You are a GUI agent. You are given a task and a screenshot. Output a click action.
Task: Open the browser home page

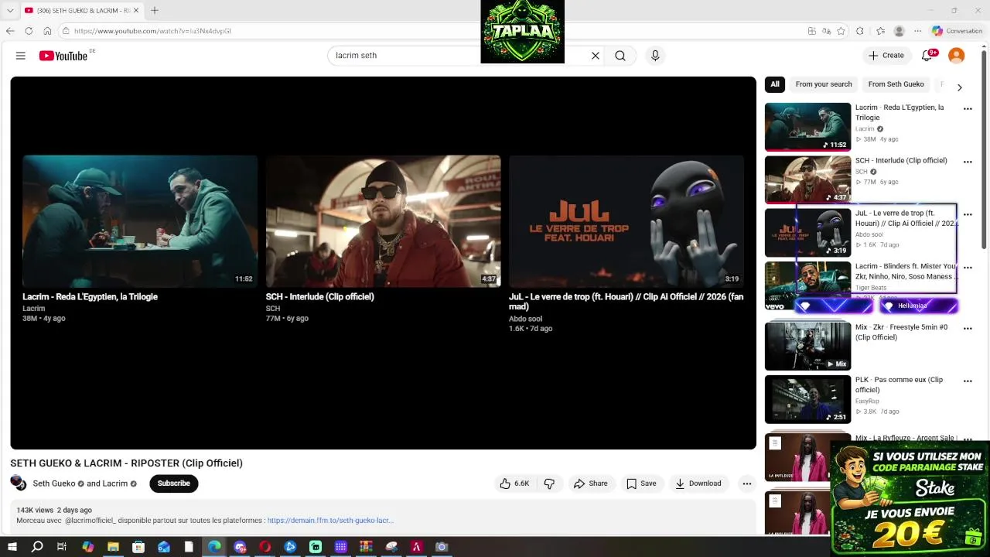[x=47, y=31]
